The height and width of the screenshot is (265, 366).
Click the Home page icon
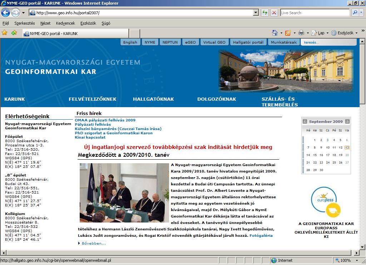click(x=275, y=33)
